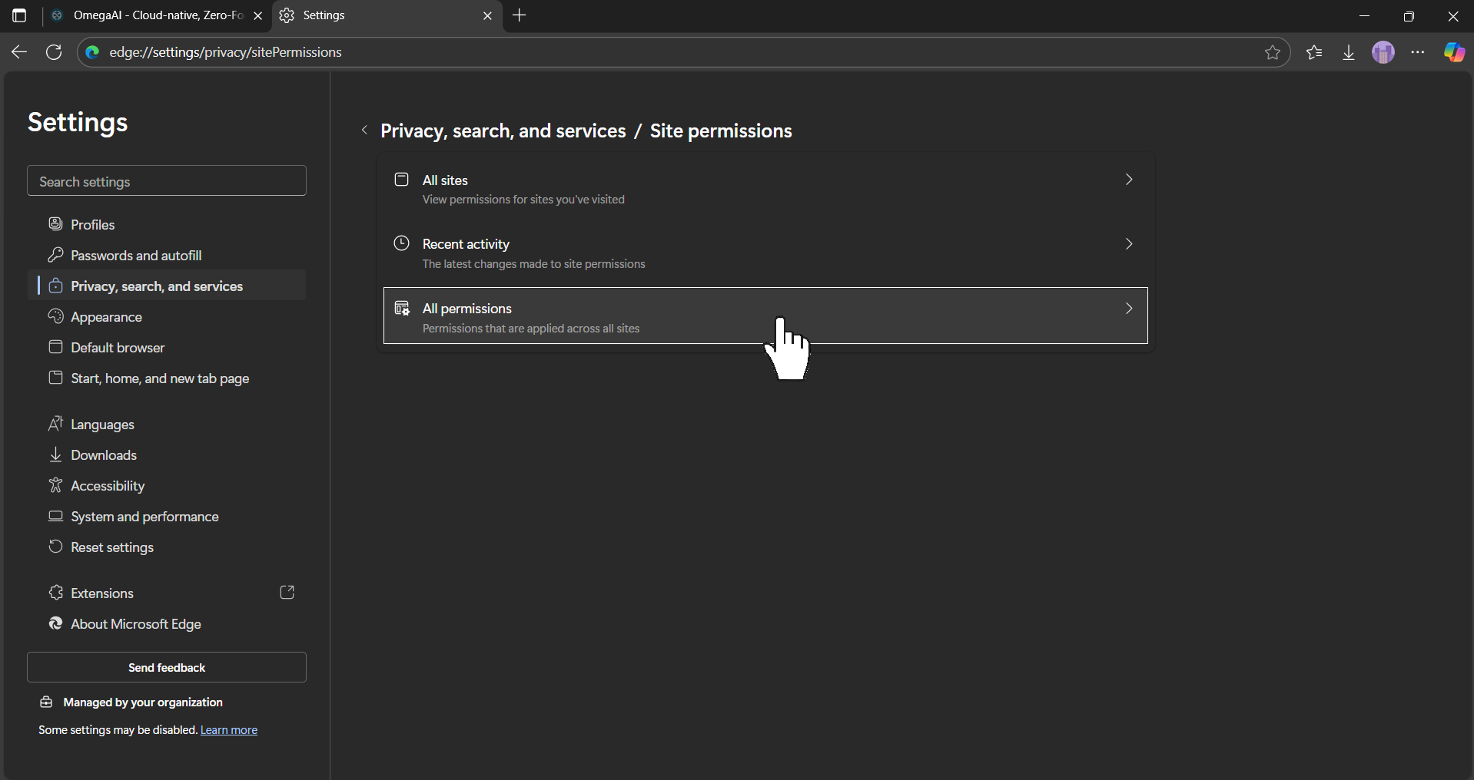Click the Copilot icon in the toolbar

[1453, 52]
